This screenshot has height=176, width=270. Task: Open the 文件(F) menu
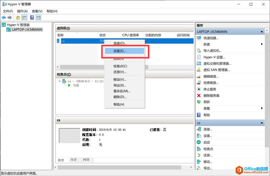[8, 11]
